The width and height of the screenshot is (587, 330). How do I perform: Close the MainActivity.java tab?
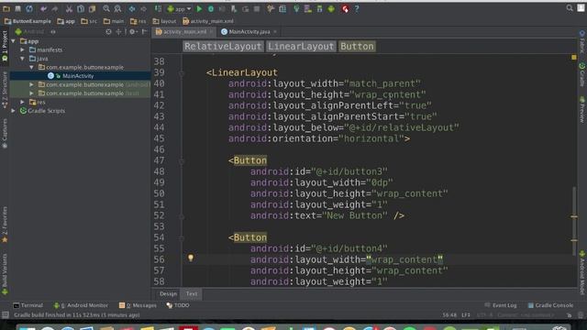pyautogui.click(x=275, y=32)
